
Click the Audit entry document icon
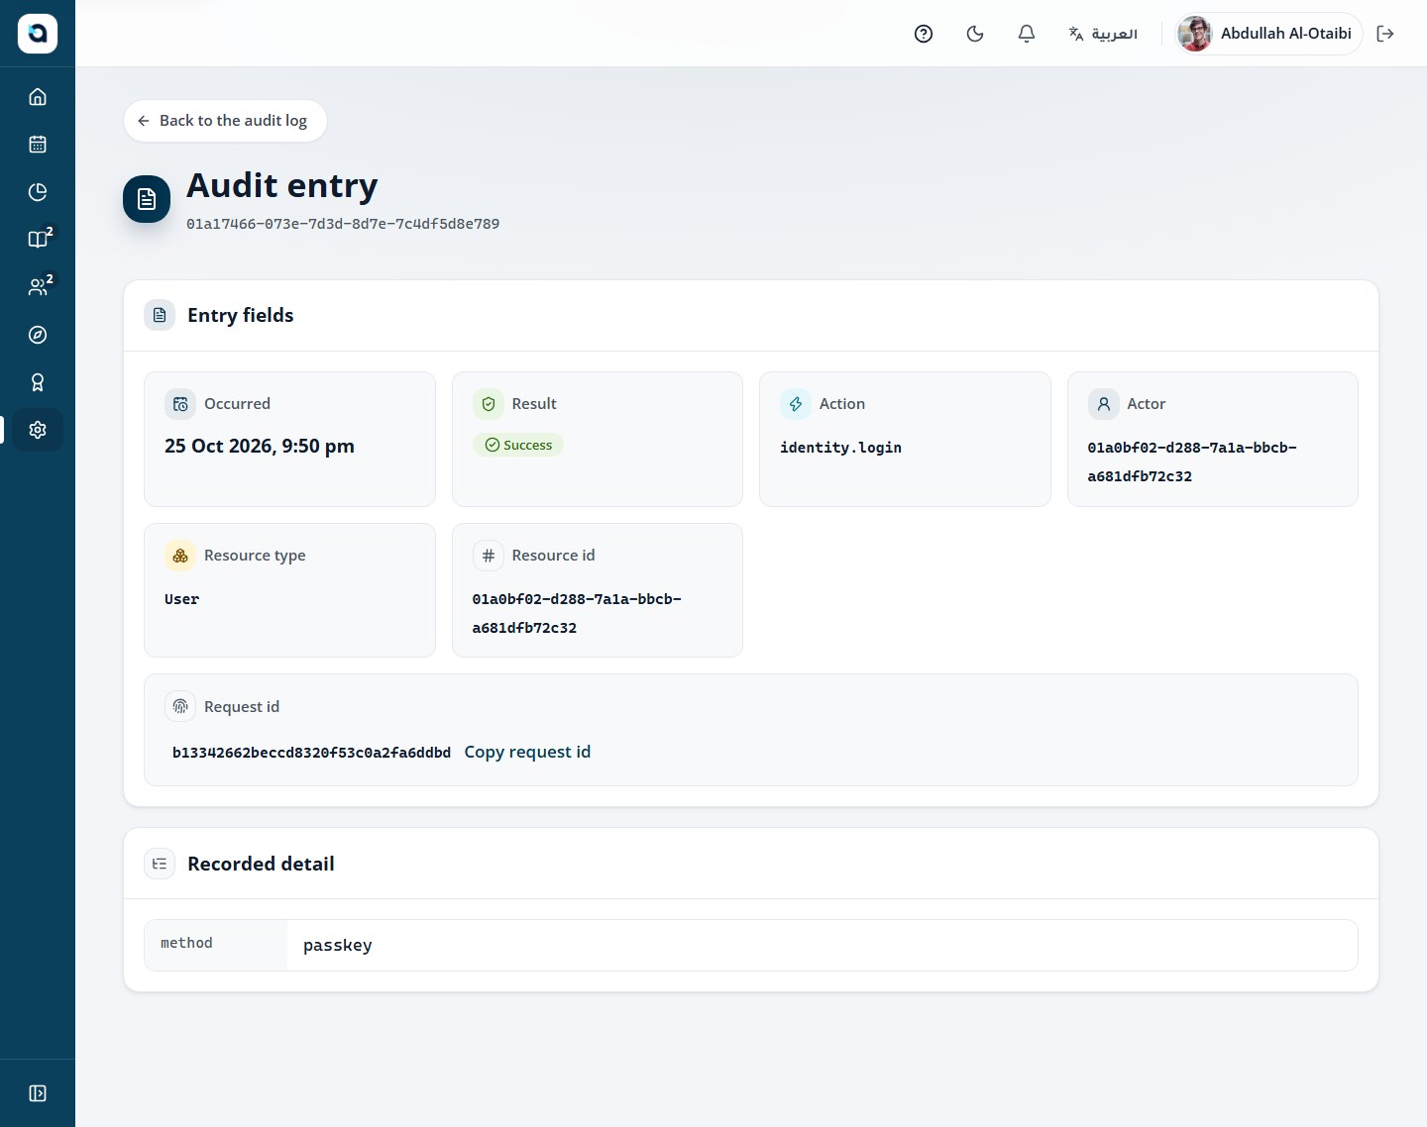tap(147, 199)
